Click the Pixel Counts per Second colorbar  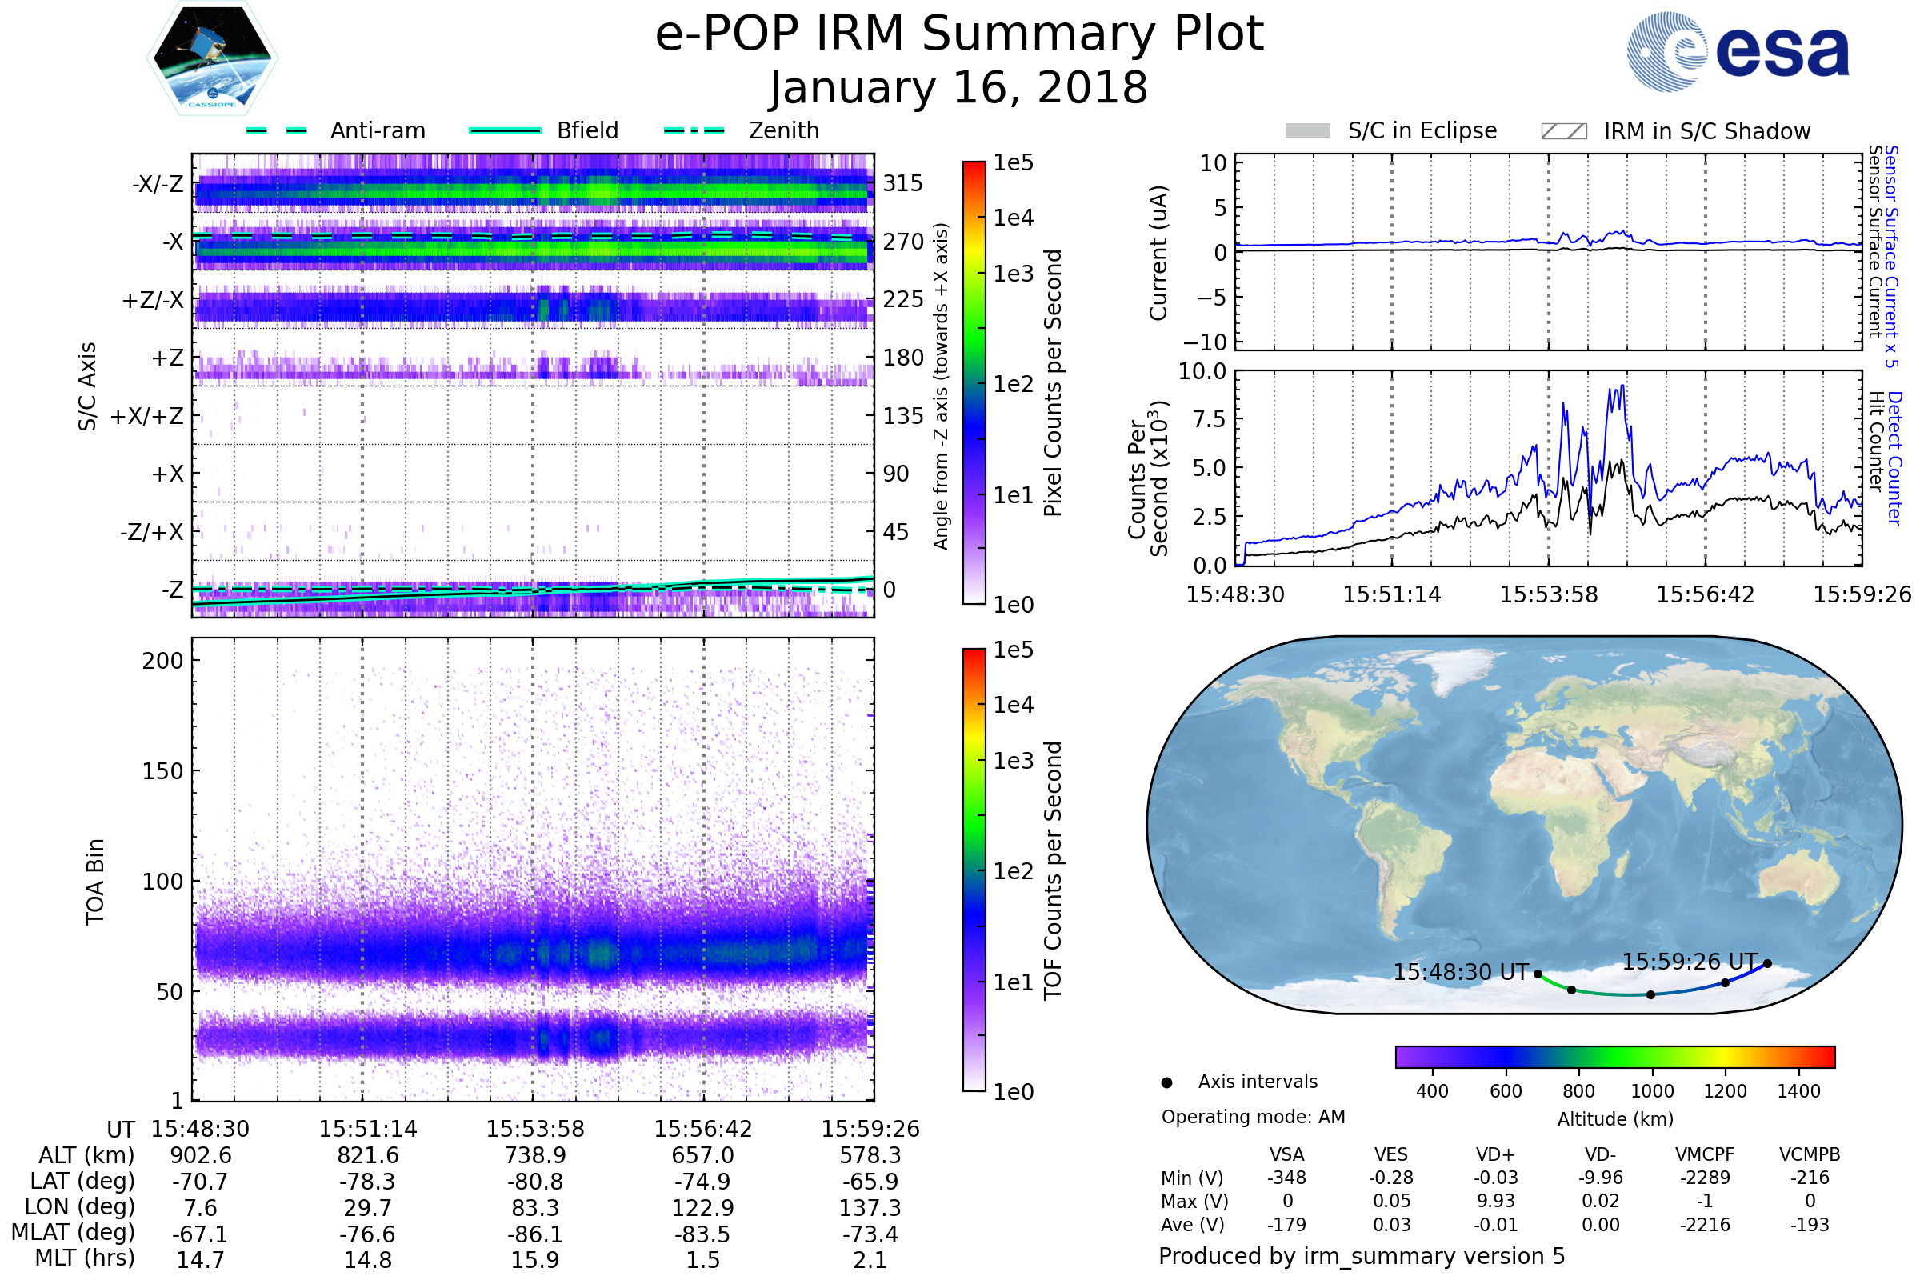[x=974, y=382]
